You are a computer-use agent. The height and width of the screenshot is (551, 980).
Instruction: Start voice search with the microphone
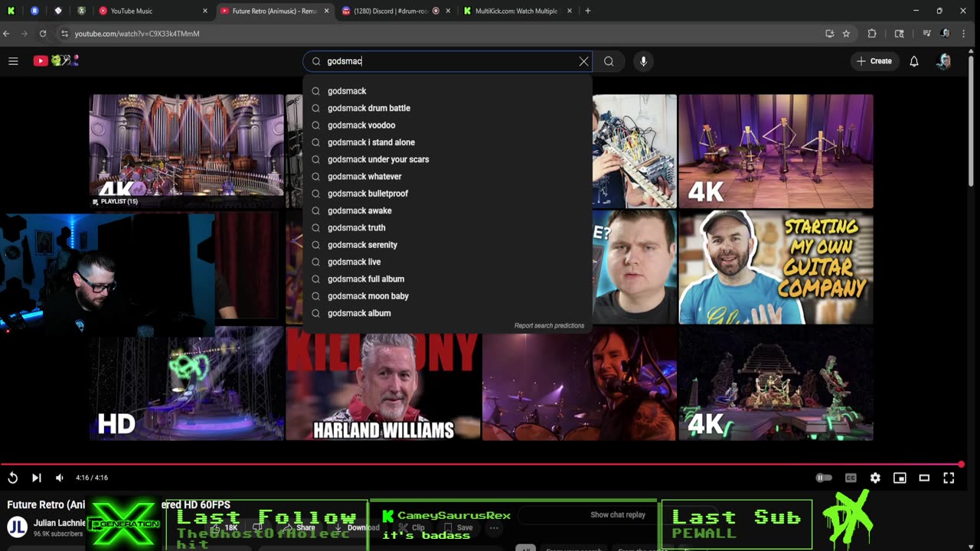point(643,61)
